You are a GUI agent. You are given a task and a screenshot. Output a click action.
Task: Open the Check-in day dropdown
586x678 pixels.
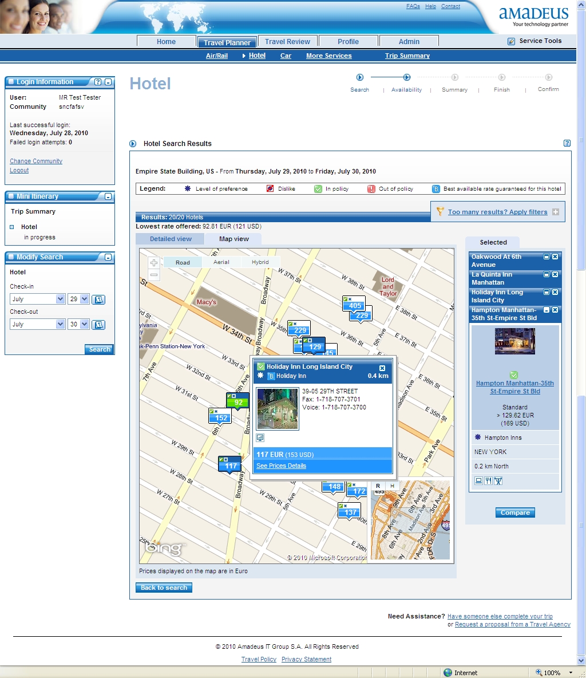coord(78,299)
